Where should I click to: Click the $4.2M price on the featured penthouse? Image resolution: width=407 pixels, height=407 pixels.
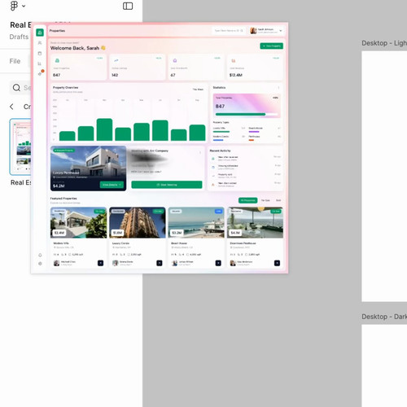59,186
